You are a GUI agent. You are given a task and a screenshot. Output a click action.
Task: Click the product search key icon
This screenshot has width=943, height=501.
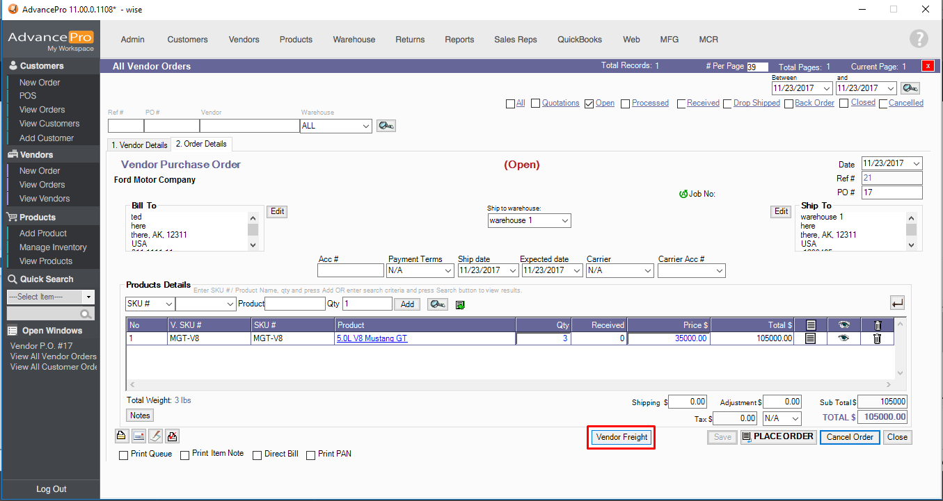coord(438,304)
